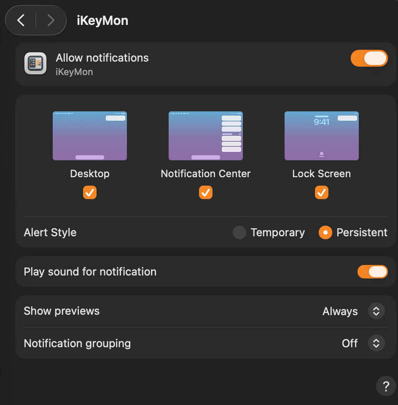Open help with the question mark button

point(386,386)
